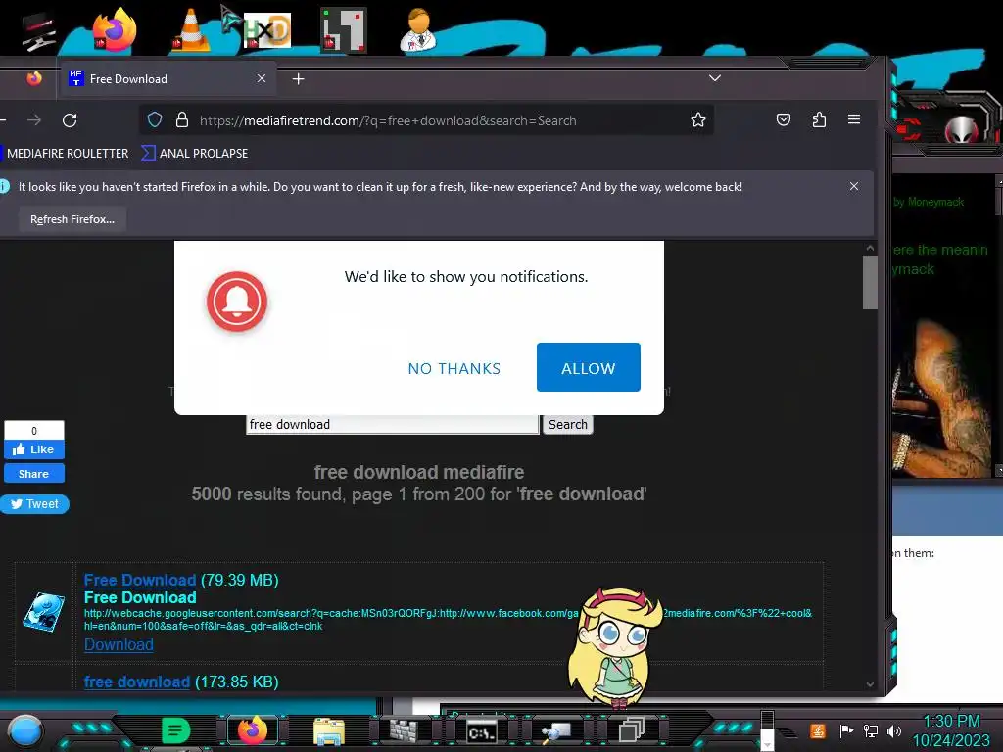Reload the current page
The height and width of the screenshot is (752, 1003).
point(70,120)
